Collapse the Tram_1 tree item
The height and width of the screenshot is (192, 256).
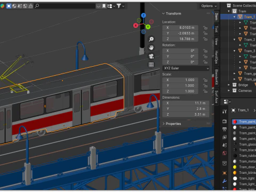(x=235, y=17)
